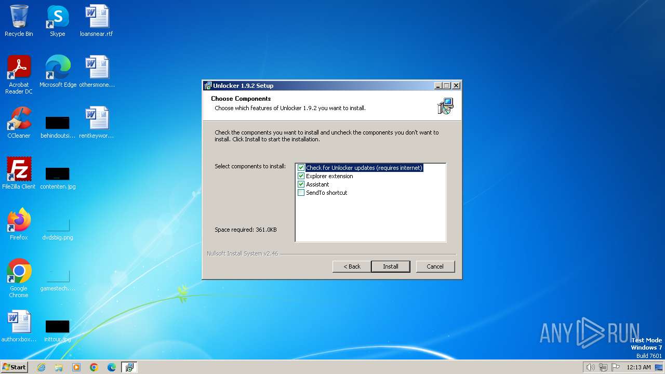
Task: Open the Windows Start menu
Action: pyautogui.click(x=15, y=367)
